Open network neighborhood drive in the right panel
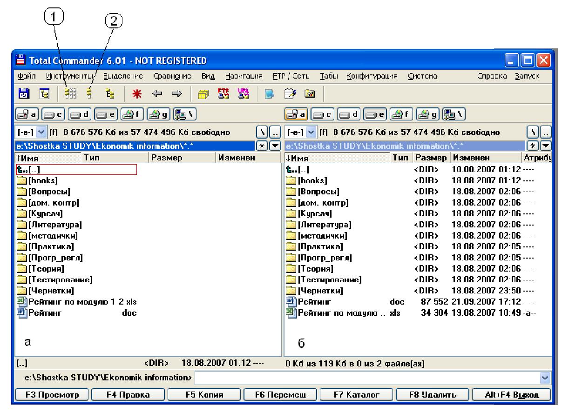The image size is (562, 412). coord(453,113)
